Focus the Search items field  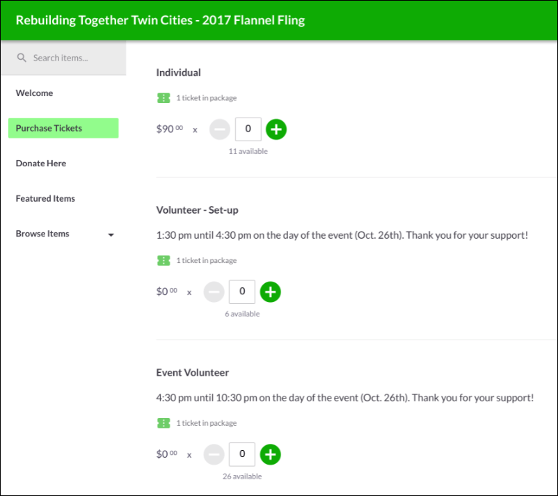click(64, 58)
